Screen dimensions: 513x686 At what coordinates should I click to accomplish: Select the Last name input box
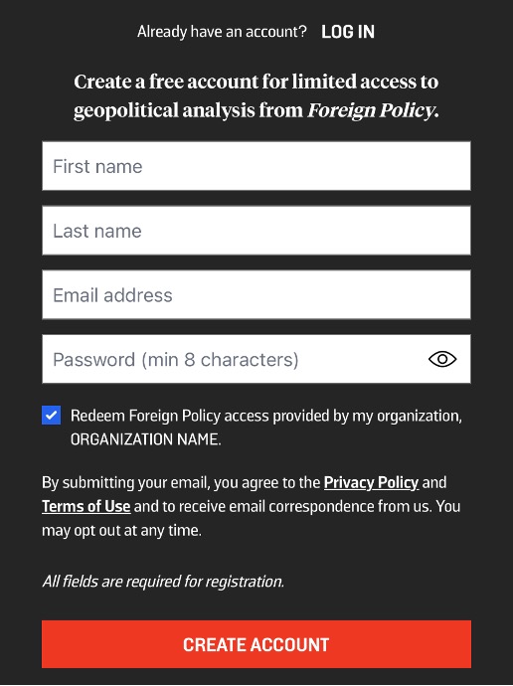(x=256, y=230)
